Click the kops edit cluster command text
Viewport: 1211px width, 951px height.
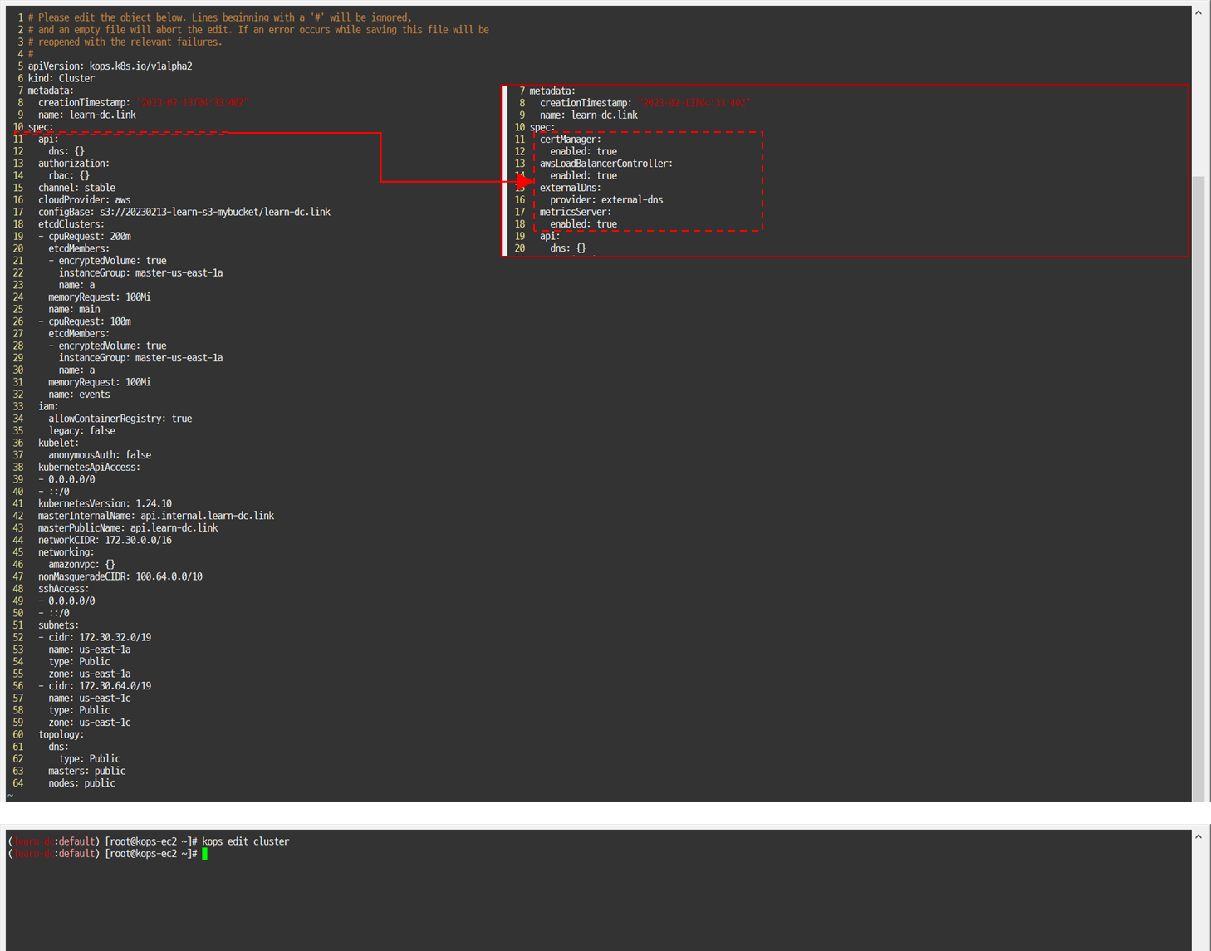(247, 841)
